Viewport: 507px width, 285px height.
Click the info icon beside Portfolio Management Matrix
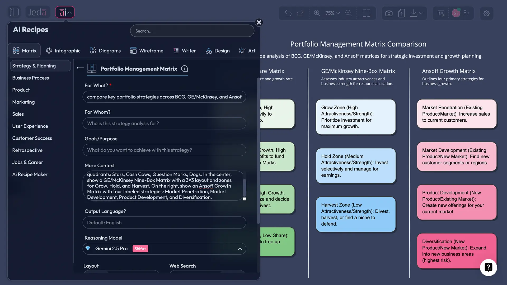[184, 69]
